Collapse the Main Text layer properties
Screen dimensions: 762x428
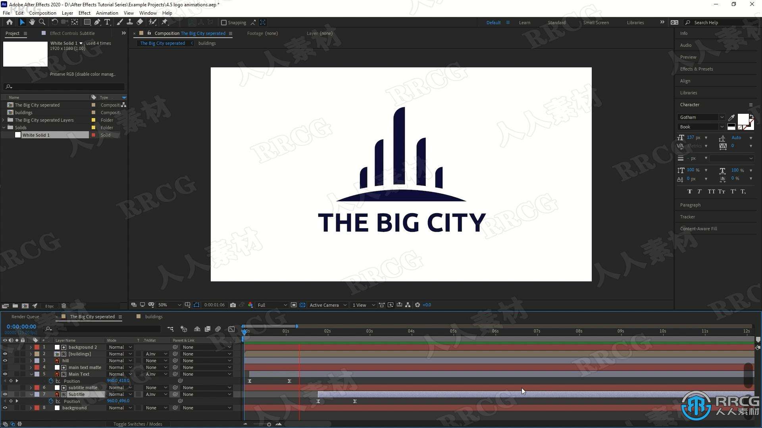(x=31, y=374)
